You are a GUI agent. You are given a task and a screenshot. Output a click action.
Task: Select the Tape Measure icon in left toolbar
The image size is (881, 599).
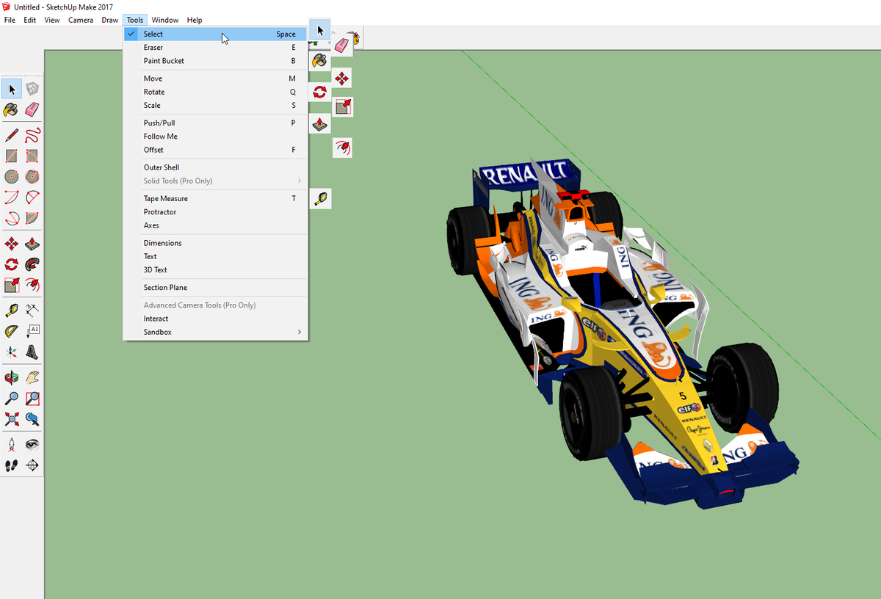(12, 311)
